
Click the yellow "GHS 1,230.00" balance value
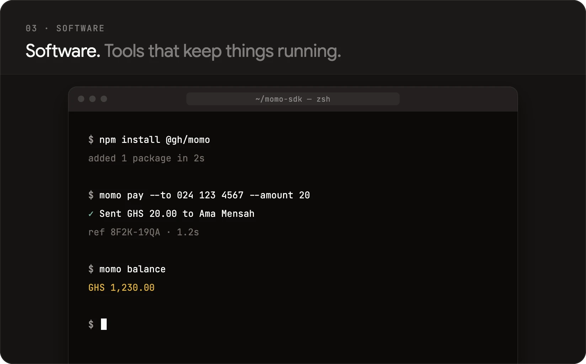[122, 288]
